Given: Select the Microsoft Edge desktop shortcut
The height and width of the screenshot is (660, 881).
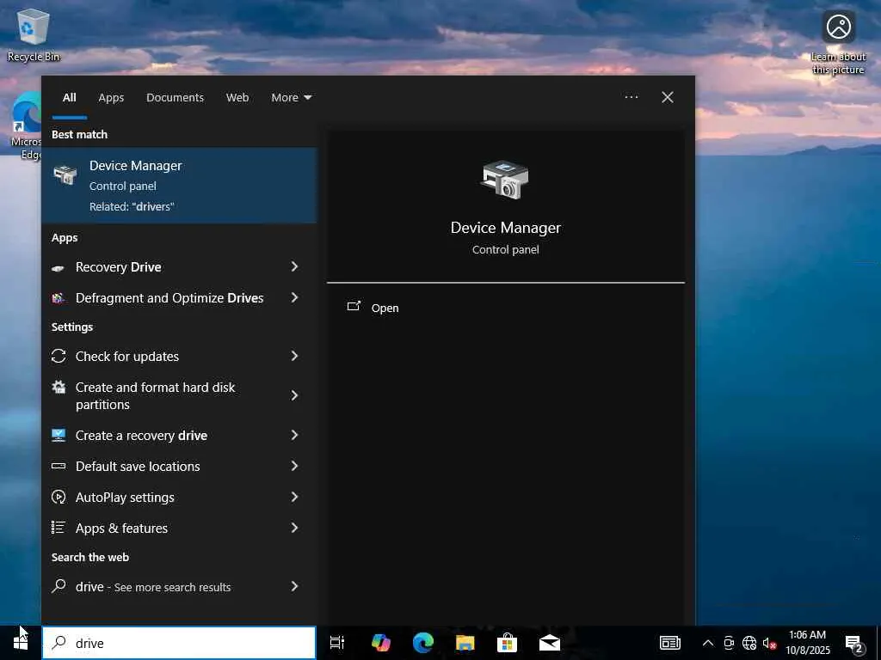Looking at the screenshot, I should [26, 126].
